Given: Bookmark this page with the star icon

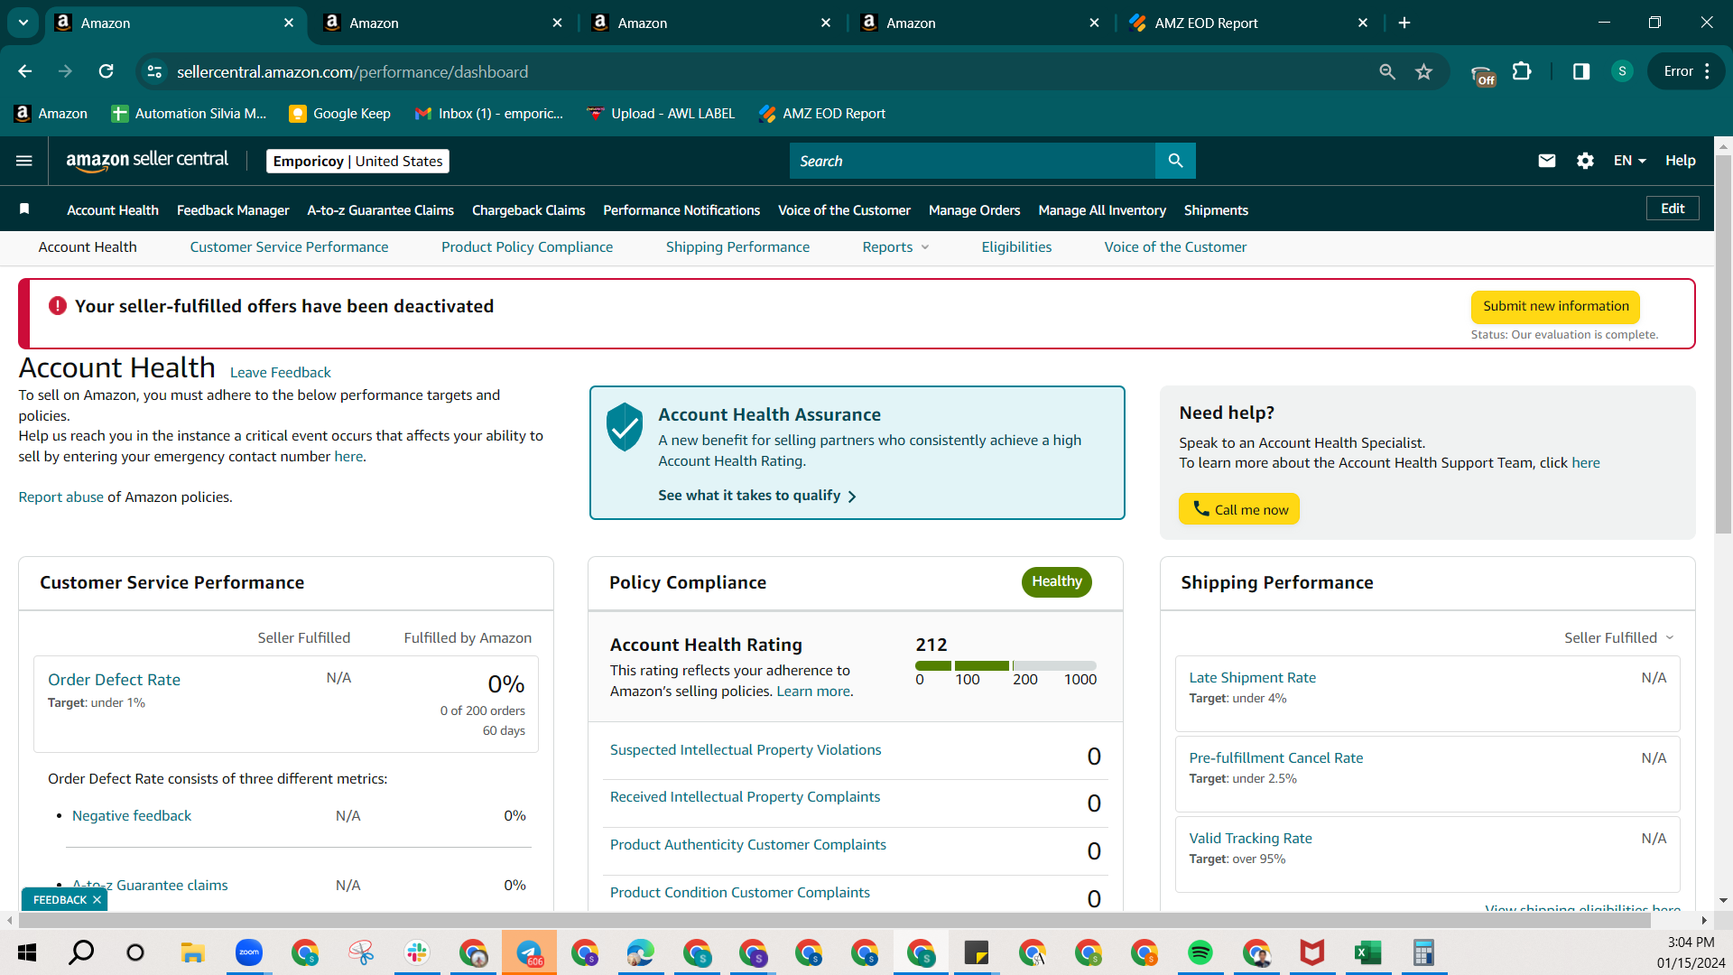Looking at the screenshot, I should [x=1423, y=71].
